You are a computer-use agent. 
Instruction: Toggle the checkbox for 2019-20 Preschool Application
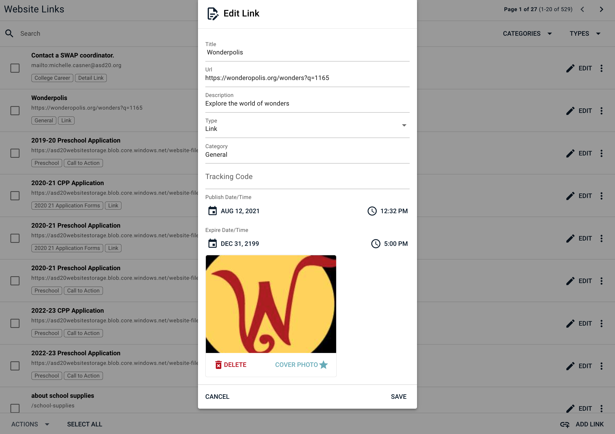15,153
